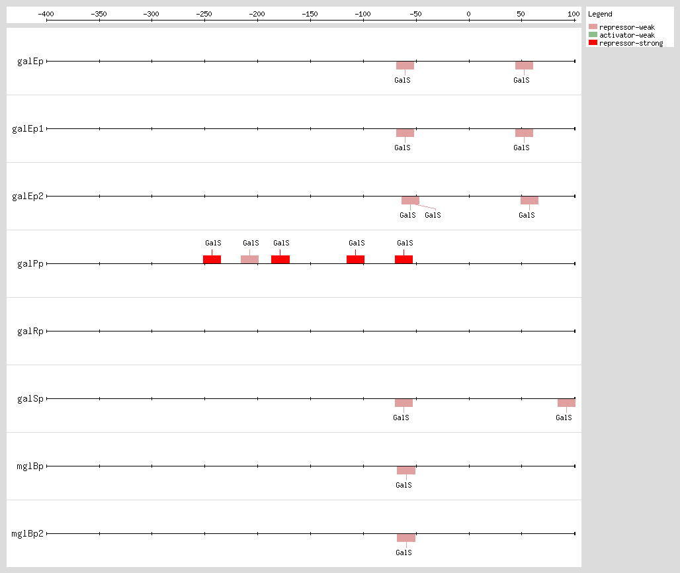680x573 pixels.
Task: Click GalS label under galEp site near -50
Action: pyautogui.click(x=402, y=80)
